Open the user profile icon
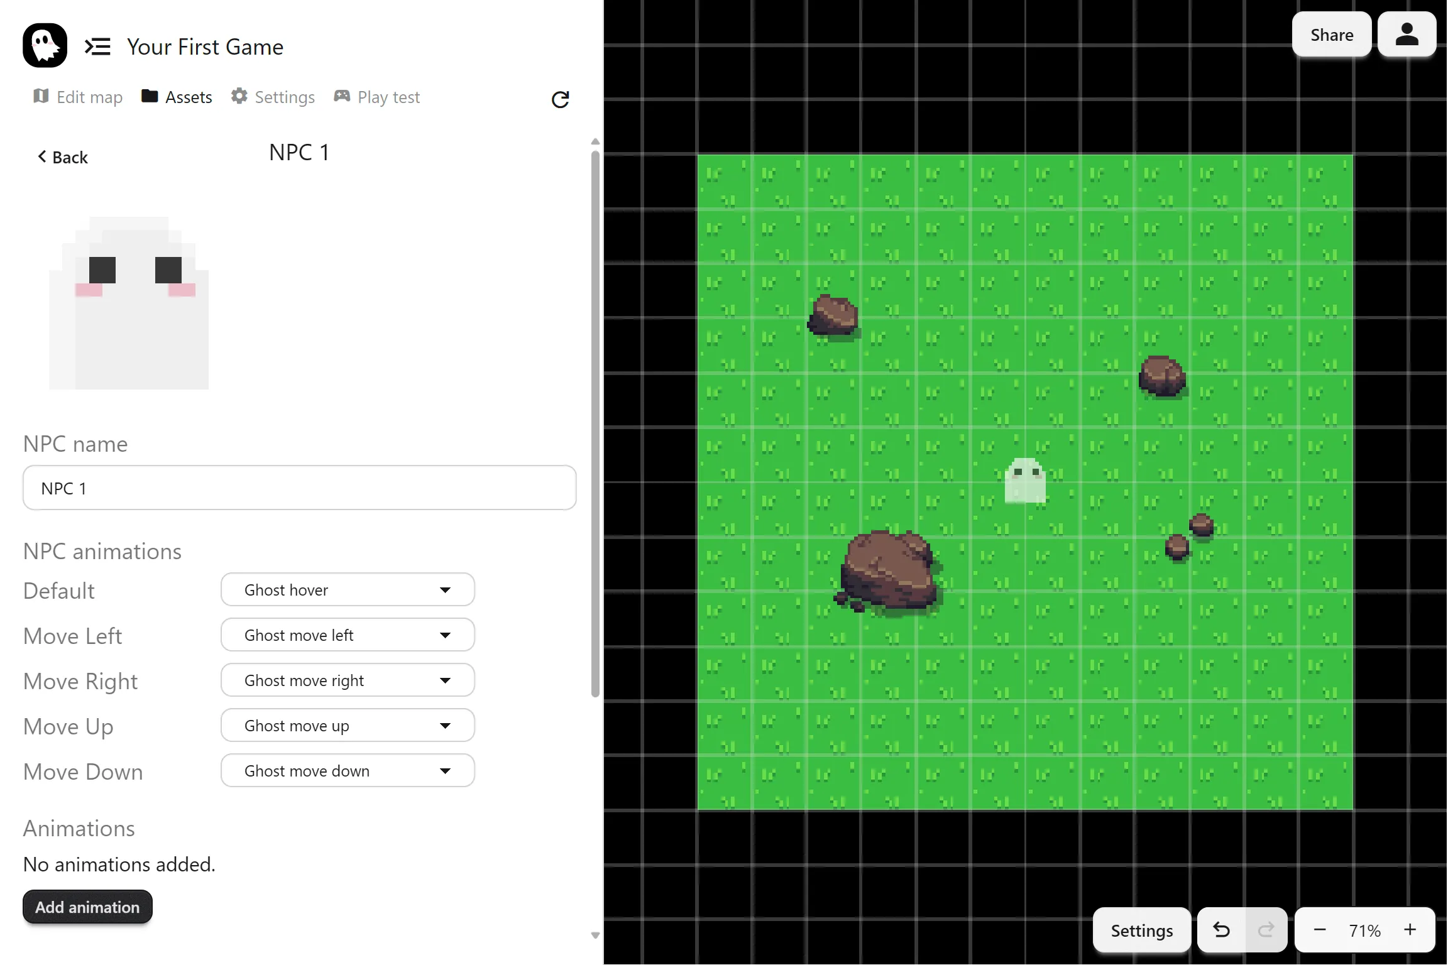The width and height of the screenshot is (1448, 965). click(1407, 35)
